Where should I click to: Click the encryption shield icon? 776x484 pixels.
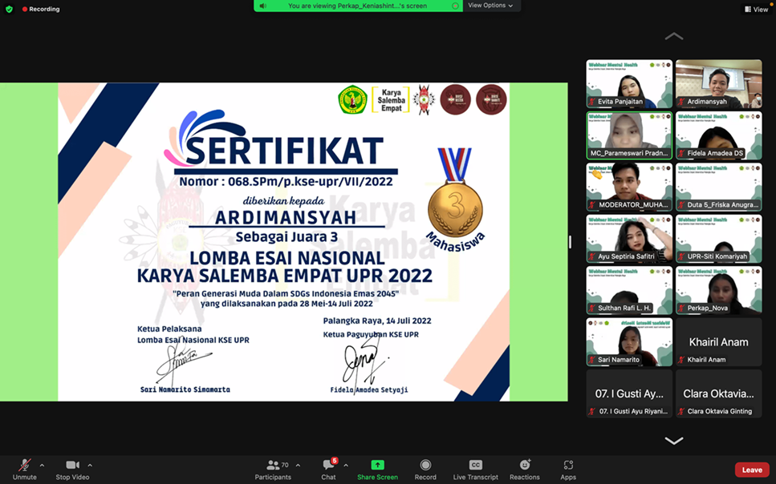tap(9, 9)
